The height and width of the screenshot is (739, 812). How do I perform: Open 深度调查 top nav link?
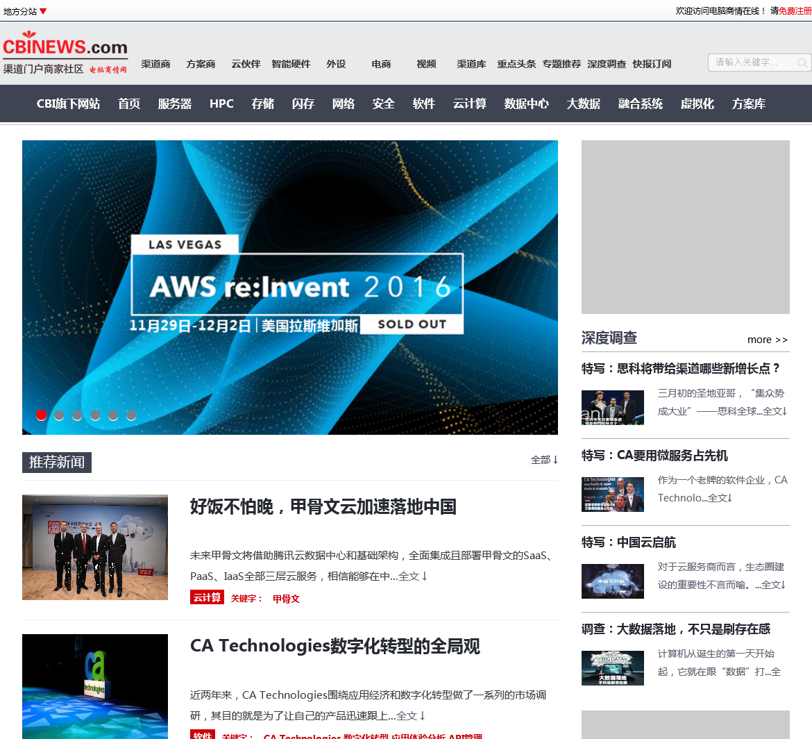pos(607,64)
